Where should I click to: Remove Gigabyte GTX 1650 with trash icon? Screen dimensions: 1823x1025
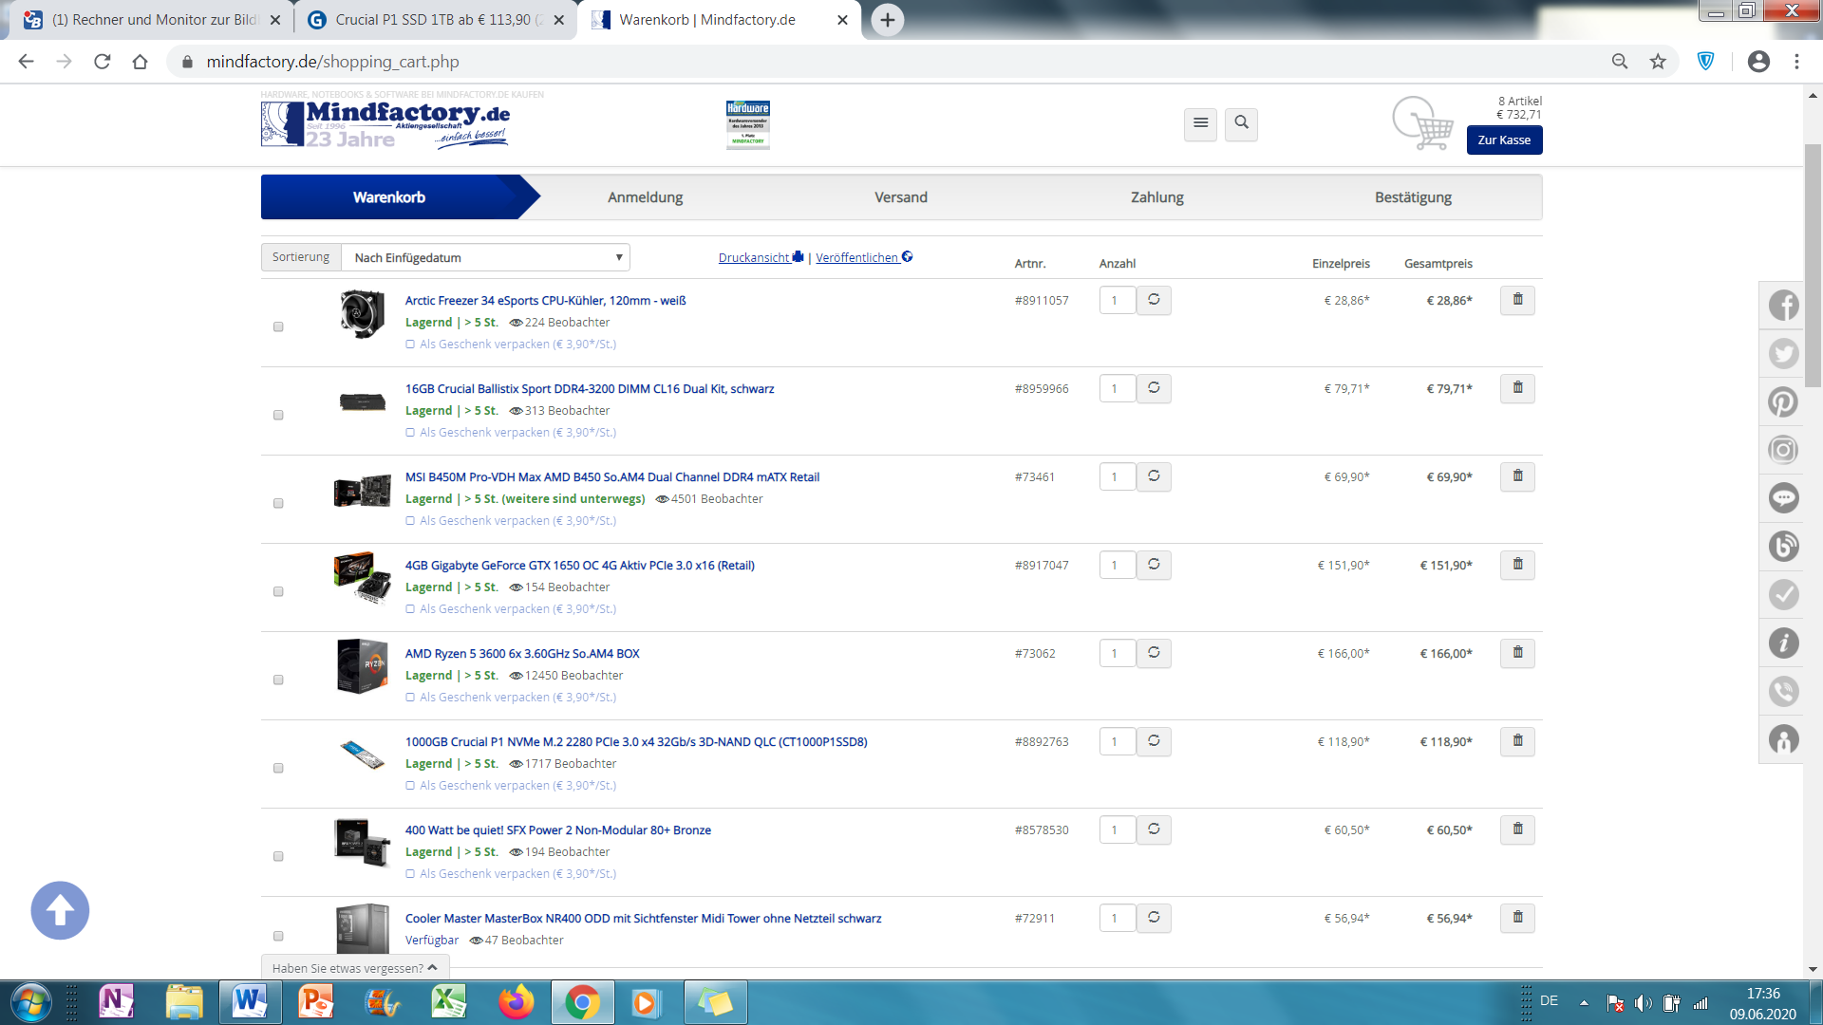1517,565
